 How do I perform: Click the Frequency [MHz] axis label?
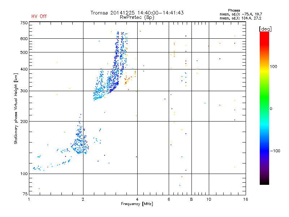[x=137, y=204]
